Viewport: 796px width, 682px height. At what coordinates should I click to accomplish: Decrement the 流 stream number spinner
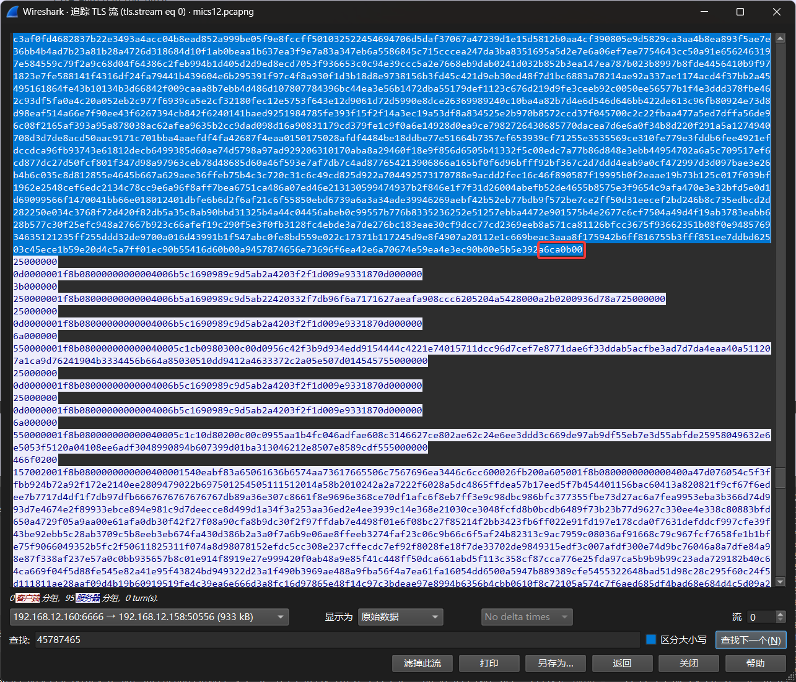coord(781,620)
